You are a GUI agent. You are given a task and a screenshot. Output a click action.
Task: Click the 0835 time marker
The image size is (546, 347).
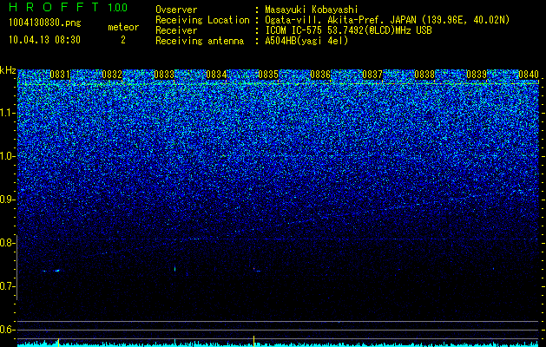(x=268, y=75)
